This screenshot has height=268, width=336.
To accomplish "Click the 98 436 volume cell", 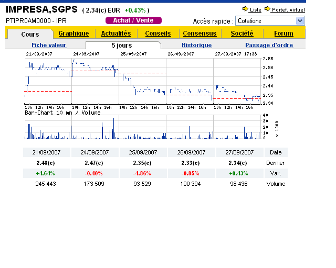I will [239, 184].
